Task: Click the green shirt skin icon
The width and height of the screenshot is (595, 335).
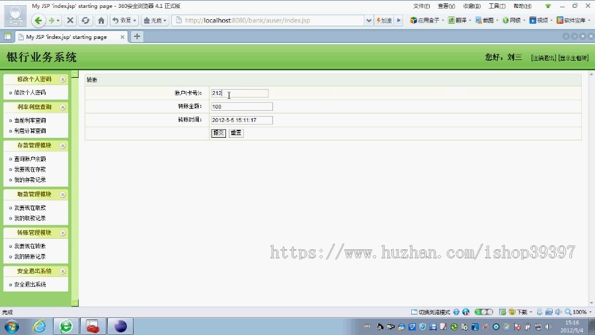Action: pyautogui.click(x=547, y=6)
